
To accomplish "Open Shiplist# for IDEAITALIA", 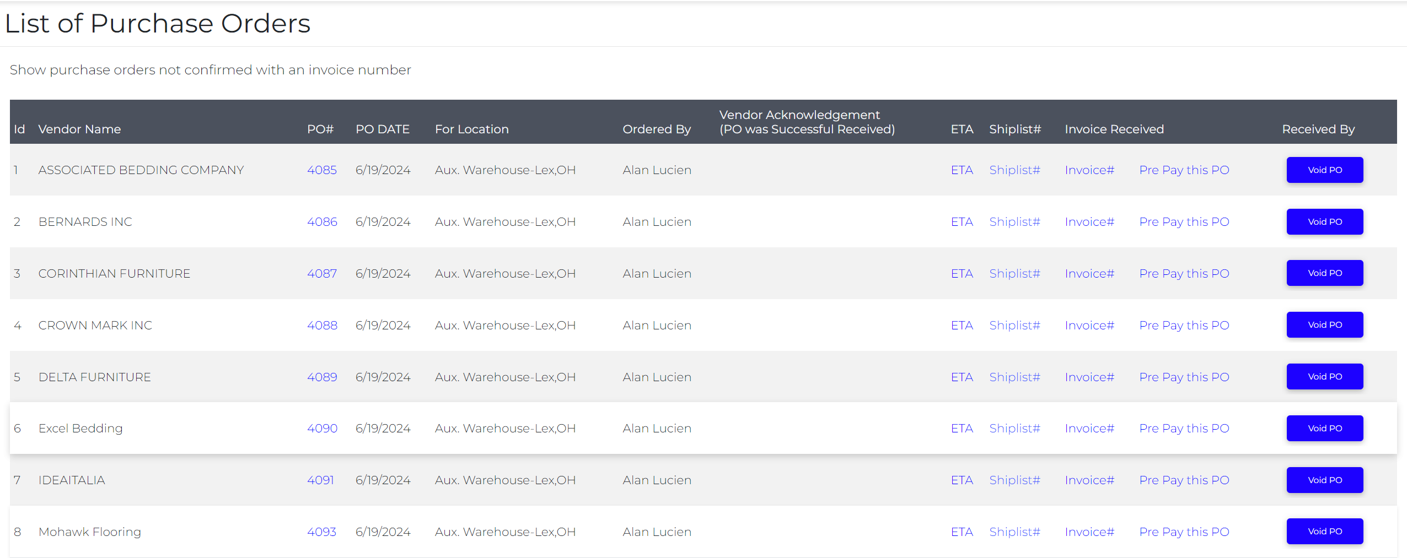I will tap(1014, 480).
